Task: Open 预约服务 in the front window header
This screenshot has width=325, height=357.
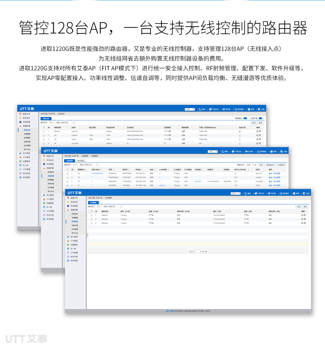Action: point(284,193)
